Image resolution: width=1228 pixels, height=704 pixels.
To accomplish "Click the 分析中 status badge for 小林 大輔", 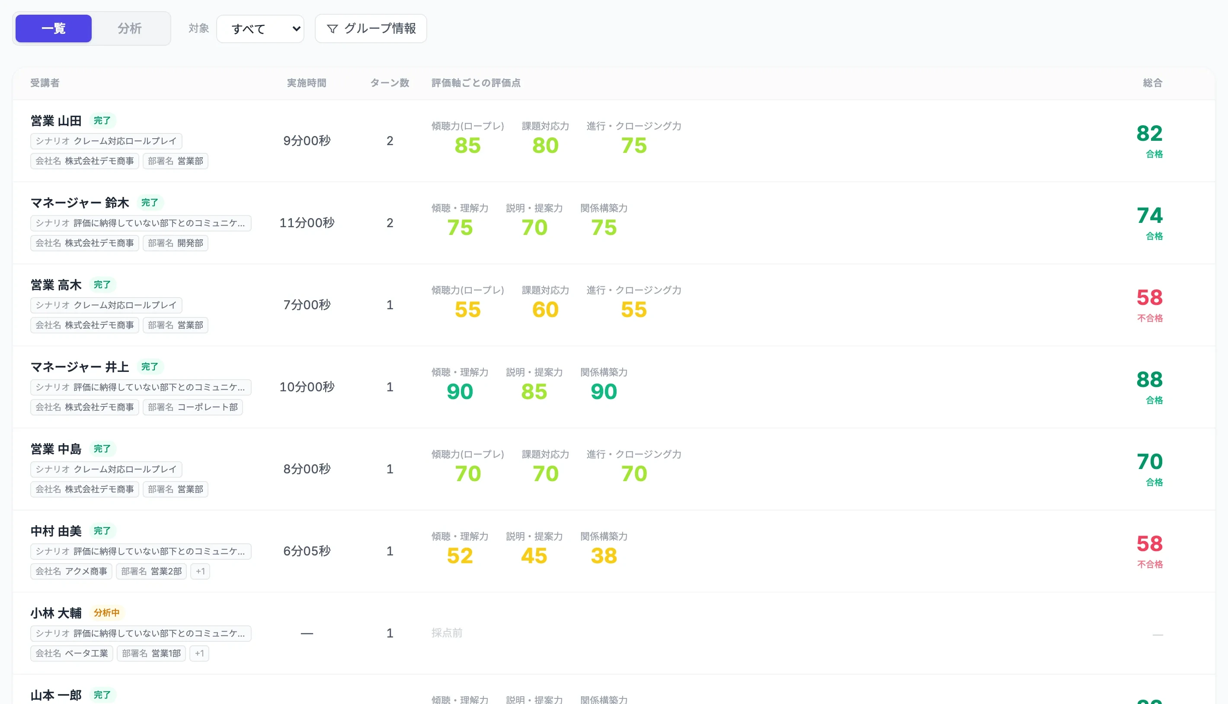I will tap(106, 613).
